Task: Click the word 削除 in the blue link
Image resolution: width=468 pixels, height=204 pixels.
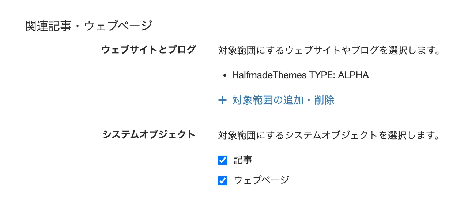Action: pos(324,100)
